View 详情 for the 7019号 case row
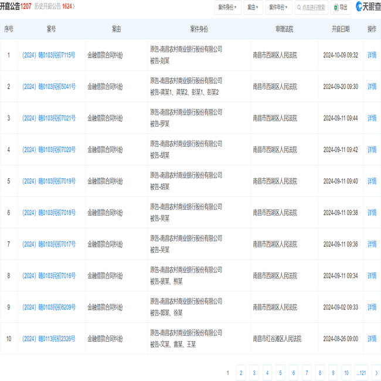The height and width of the screenshot is (381, 381). click(x=372, y=181)
